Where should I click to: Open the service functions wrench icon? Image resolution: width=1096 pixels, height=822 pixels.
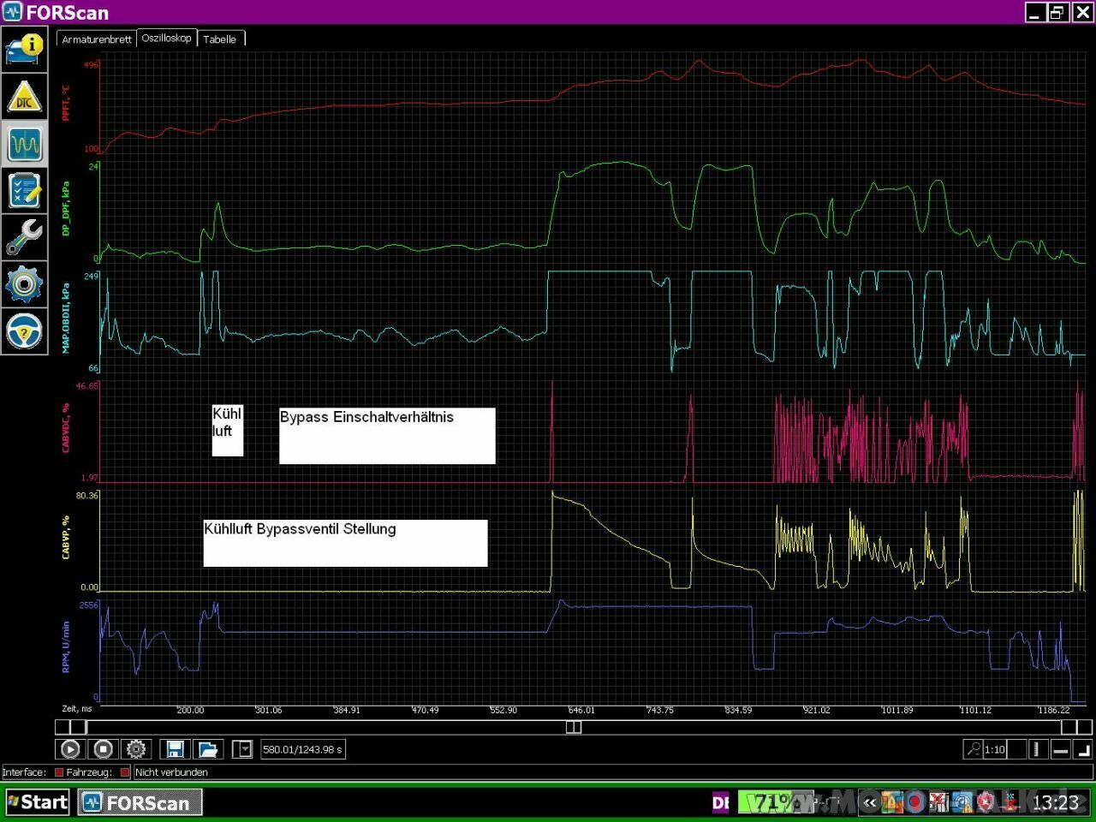24,237
